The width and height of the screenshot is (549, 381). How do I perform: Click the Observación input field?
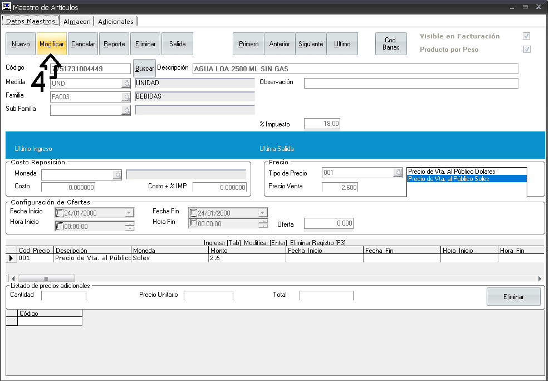[411, 84]
